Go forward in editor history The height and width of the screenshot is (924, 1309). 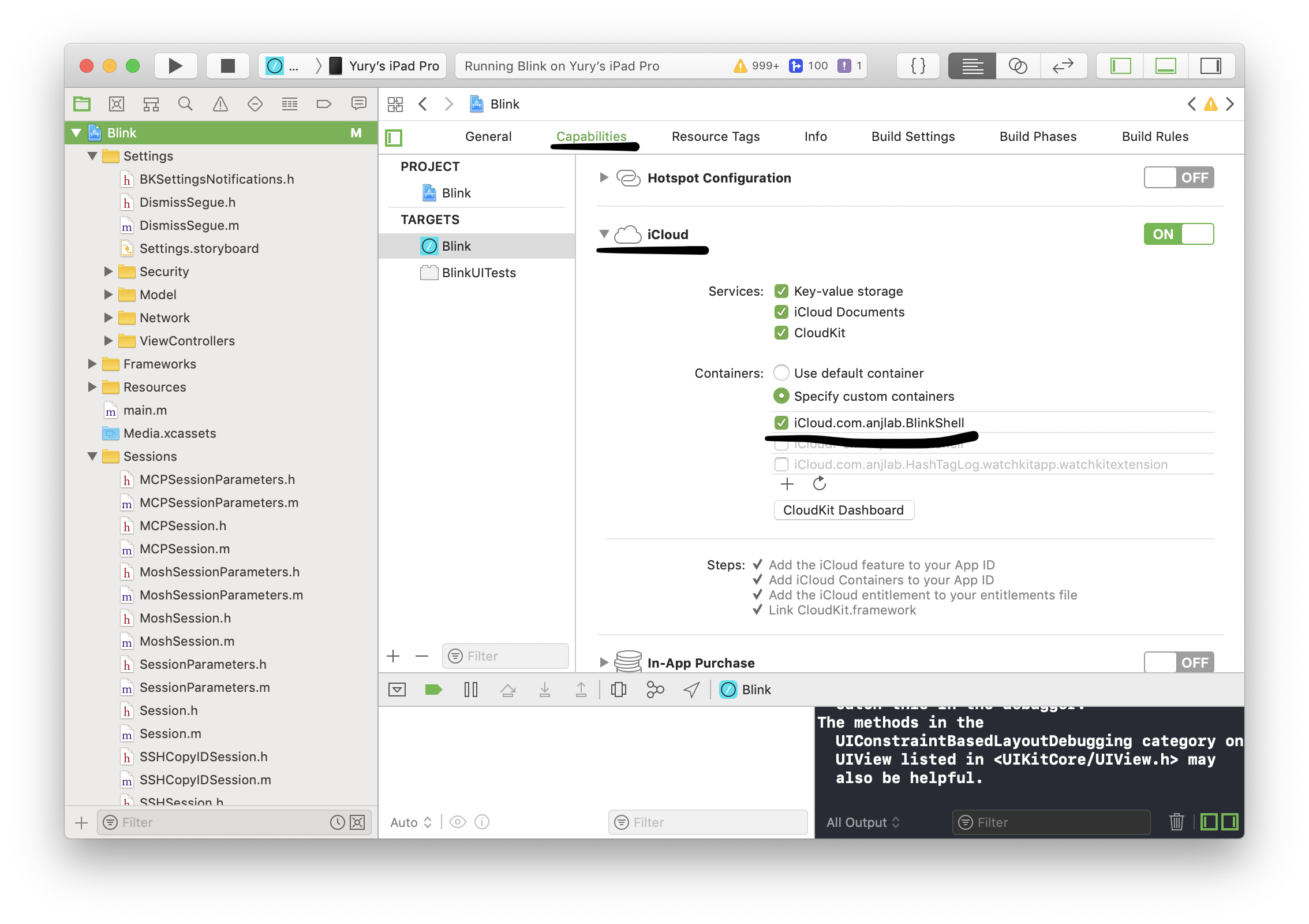coord(448,104)
